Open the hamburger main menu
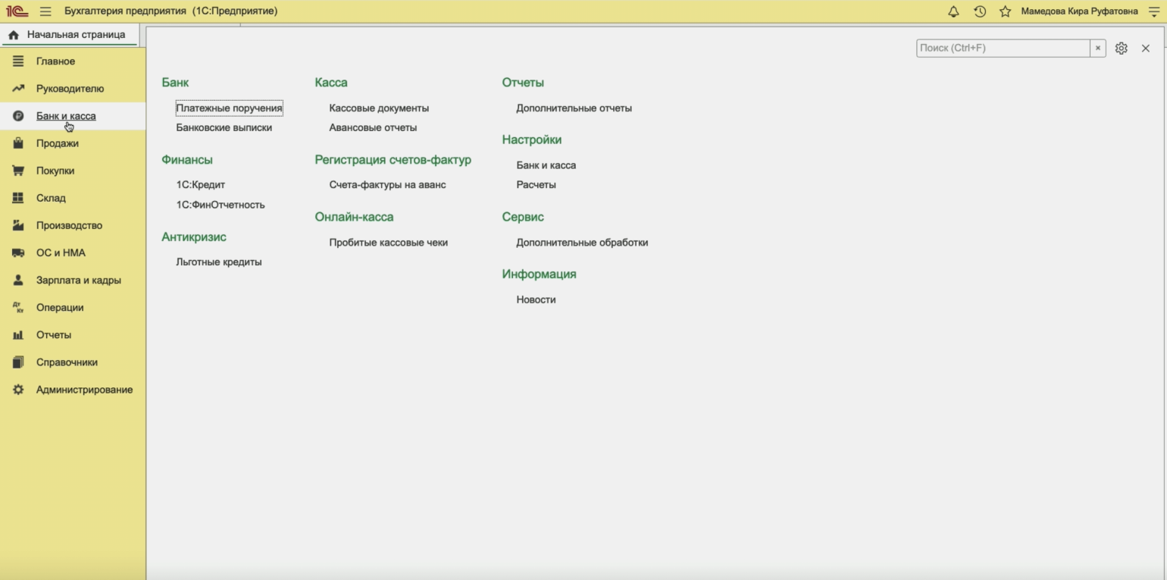The image size is (1167, 580). [x=45, y=11]
